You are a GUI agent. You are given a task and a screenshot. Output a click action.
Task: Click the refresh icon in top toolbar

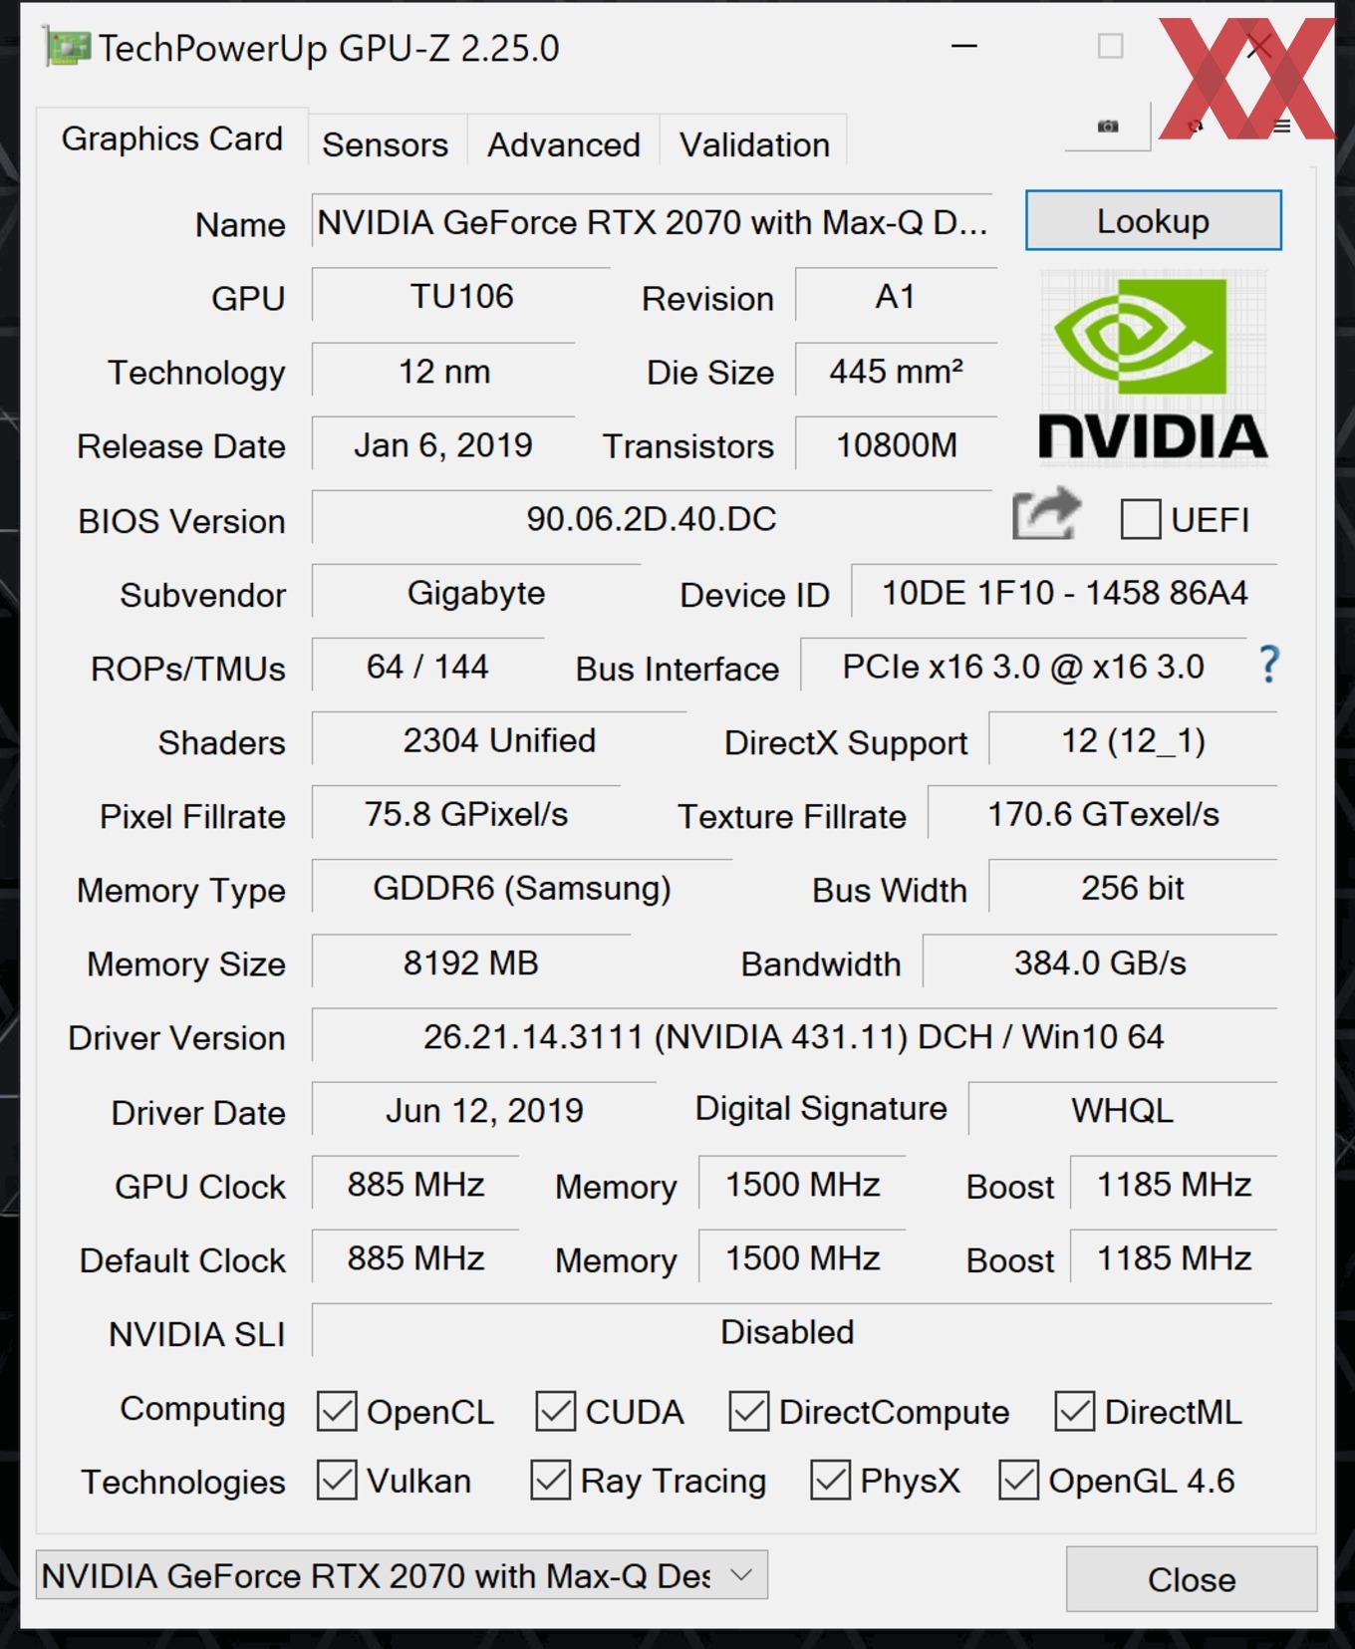(x=1196, y=127)
